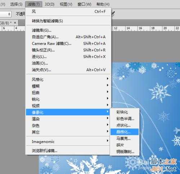Viewport: 180px width, 174px height.
Task: Expand the 其它 submenu
Action: tap(68, 132)
